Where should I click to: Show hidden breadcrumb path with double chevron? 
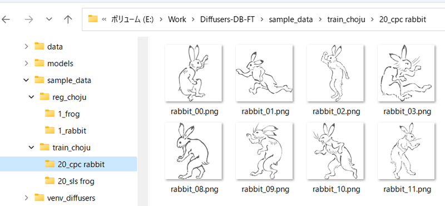pyautogui.click(x=104, y=19)
